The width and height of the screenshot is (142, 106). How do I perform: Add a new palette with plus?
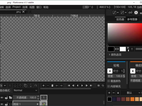click(109, 93)
